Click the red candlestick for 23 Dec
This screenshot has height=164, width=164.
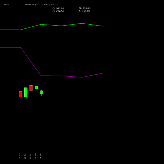click(31, 88)
